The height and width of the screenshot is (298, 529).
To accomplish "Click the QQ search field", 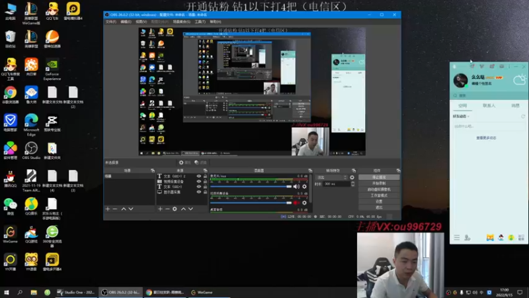I will tap(489, 95).
